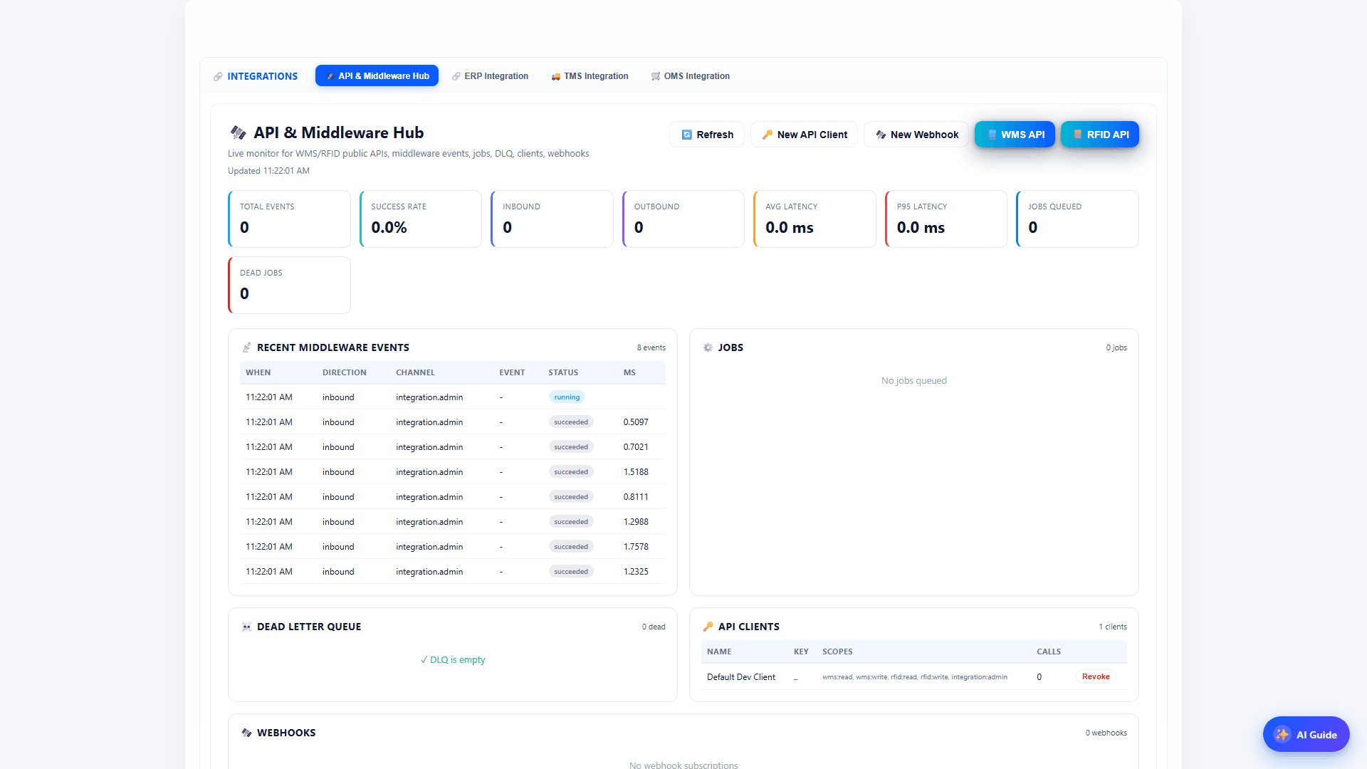This screenshot has height=769, width=1367.
Task: Open the RFID API docs button
Action: [1100, 135]
